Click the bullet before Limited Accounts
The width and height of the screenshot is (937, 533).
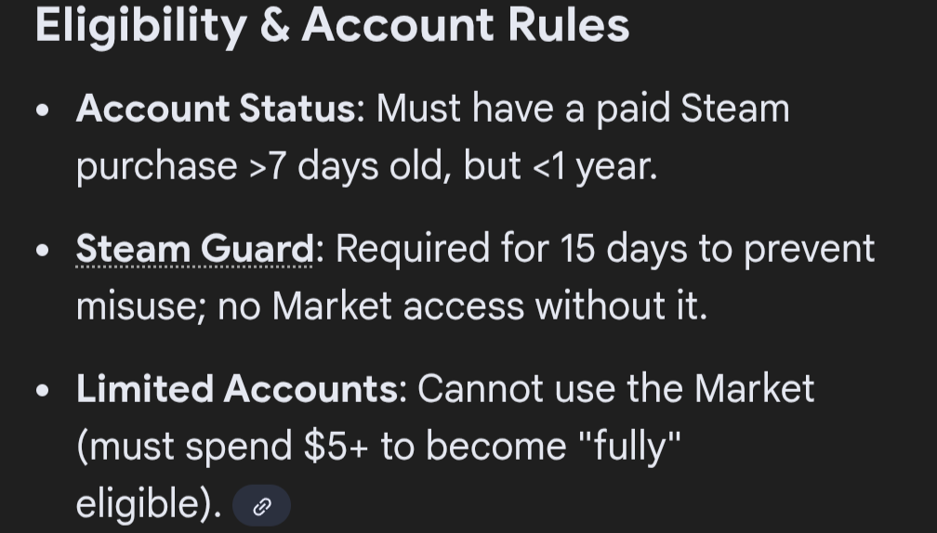click(x=43, y=390)
